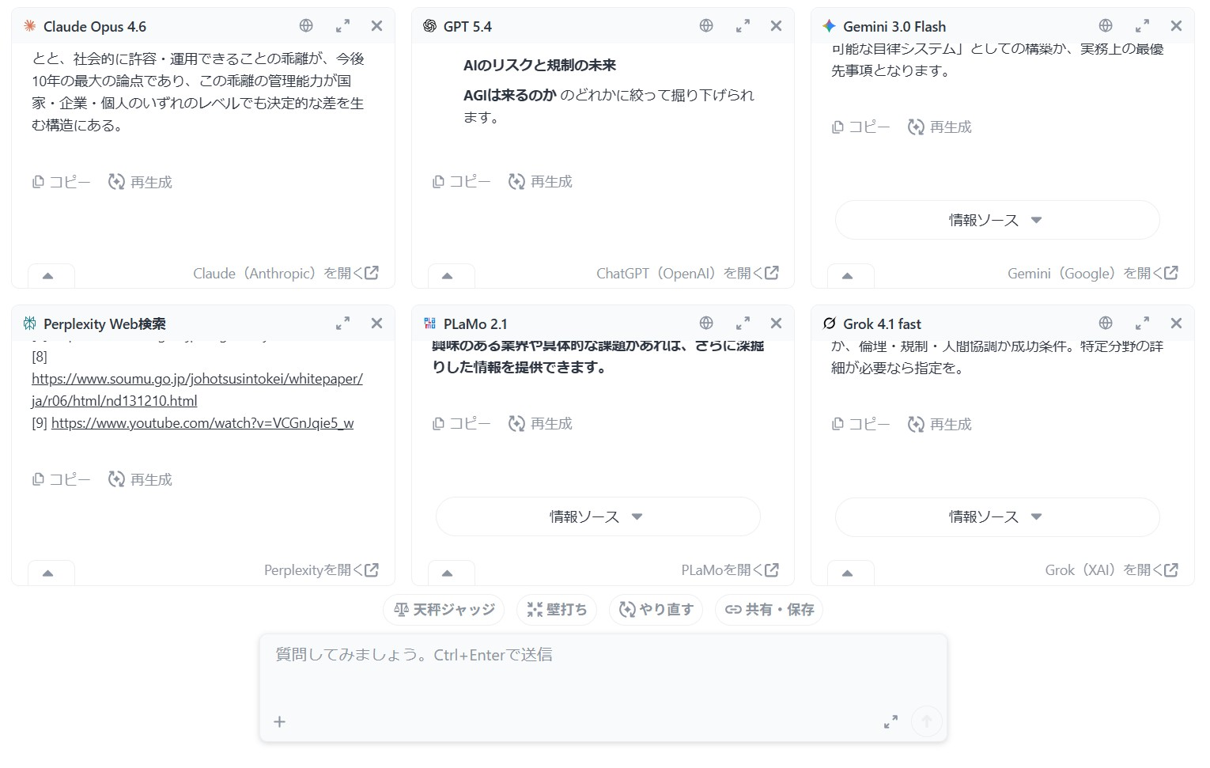Toggle web search globe in Gemini 3.0 Flash panel

coord(1106,26)
